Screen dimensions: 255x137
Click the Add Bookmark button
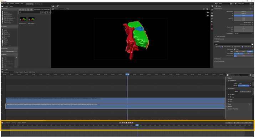(x=10, y=51)
